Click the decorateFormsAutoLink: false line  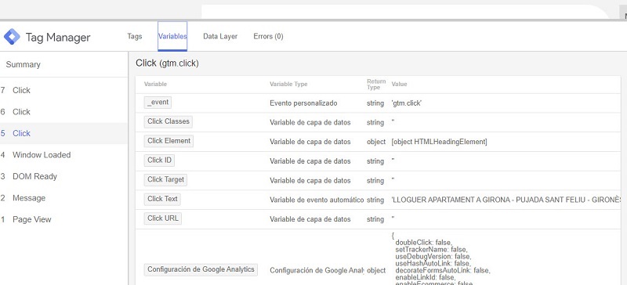[x=442, y=270]
